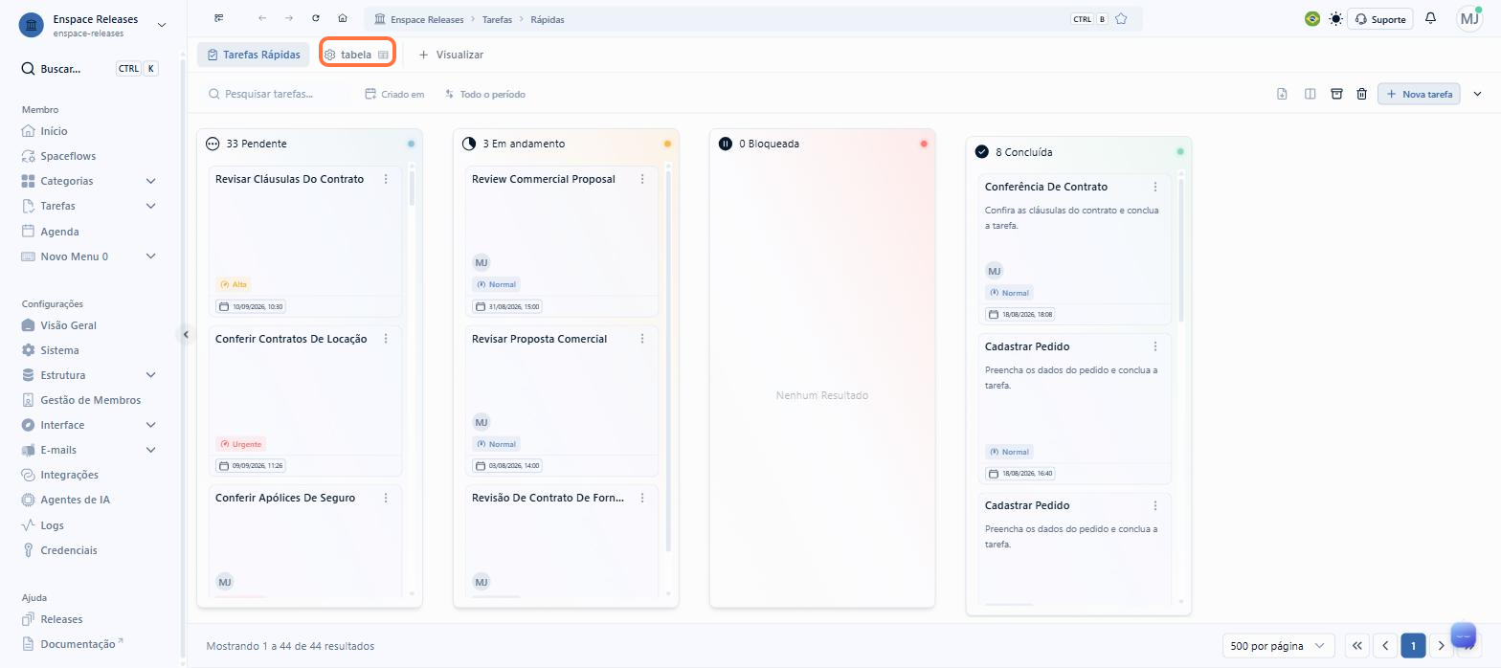Open the 500 por página selector
The image size is (1501, 668).
[1279, 646]
